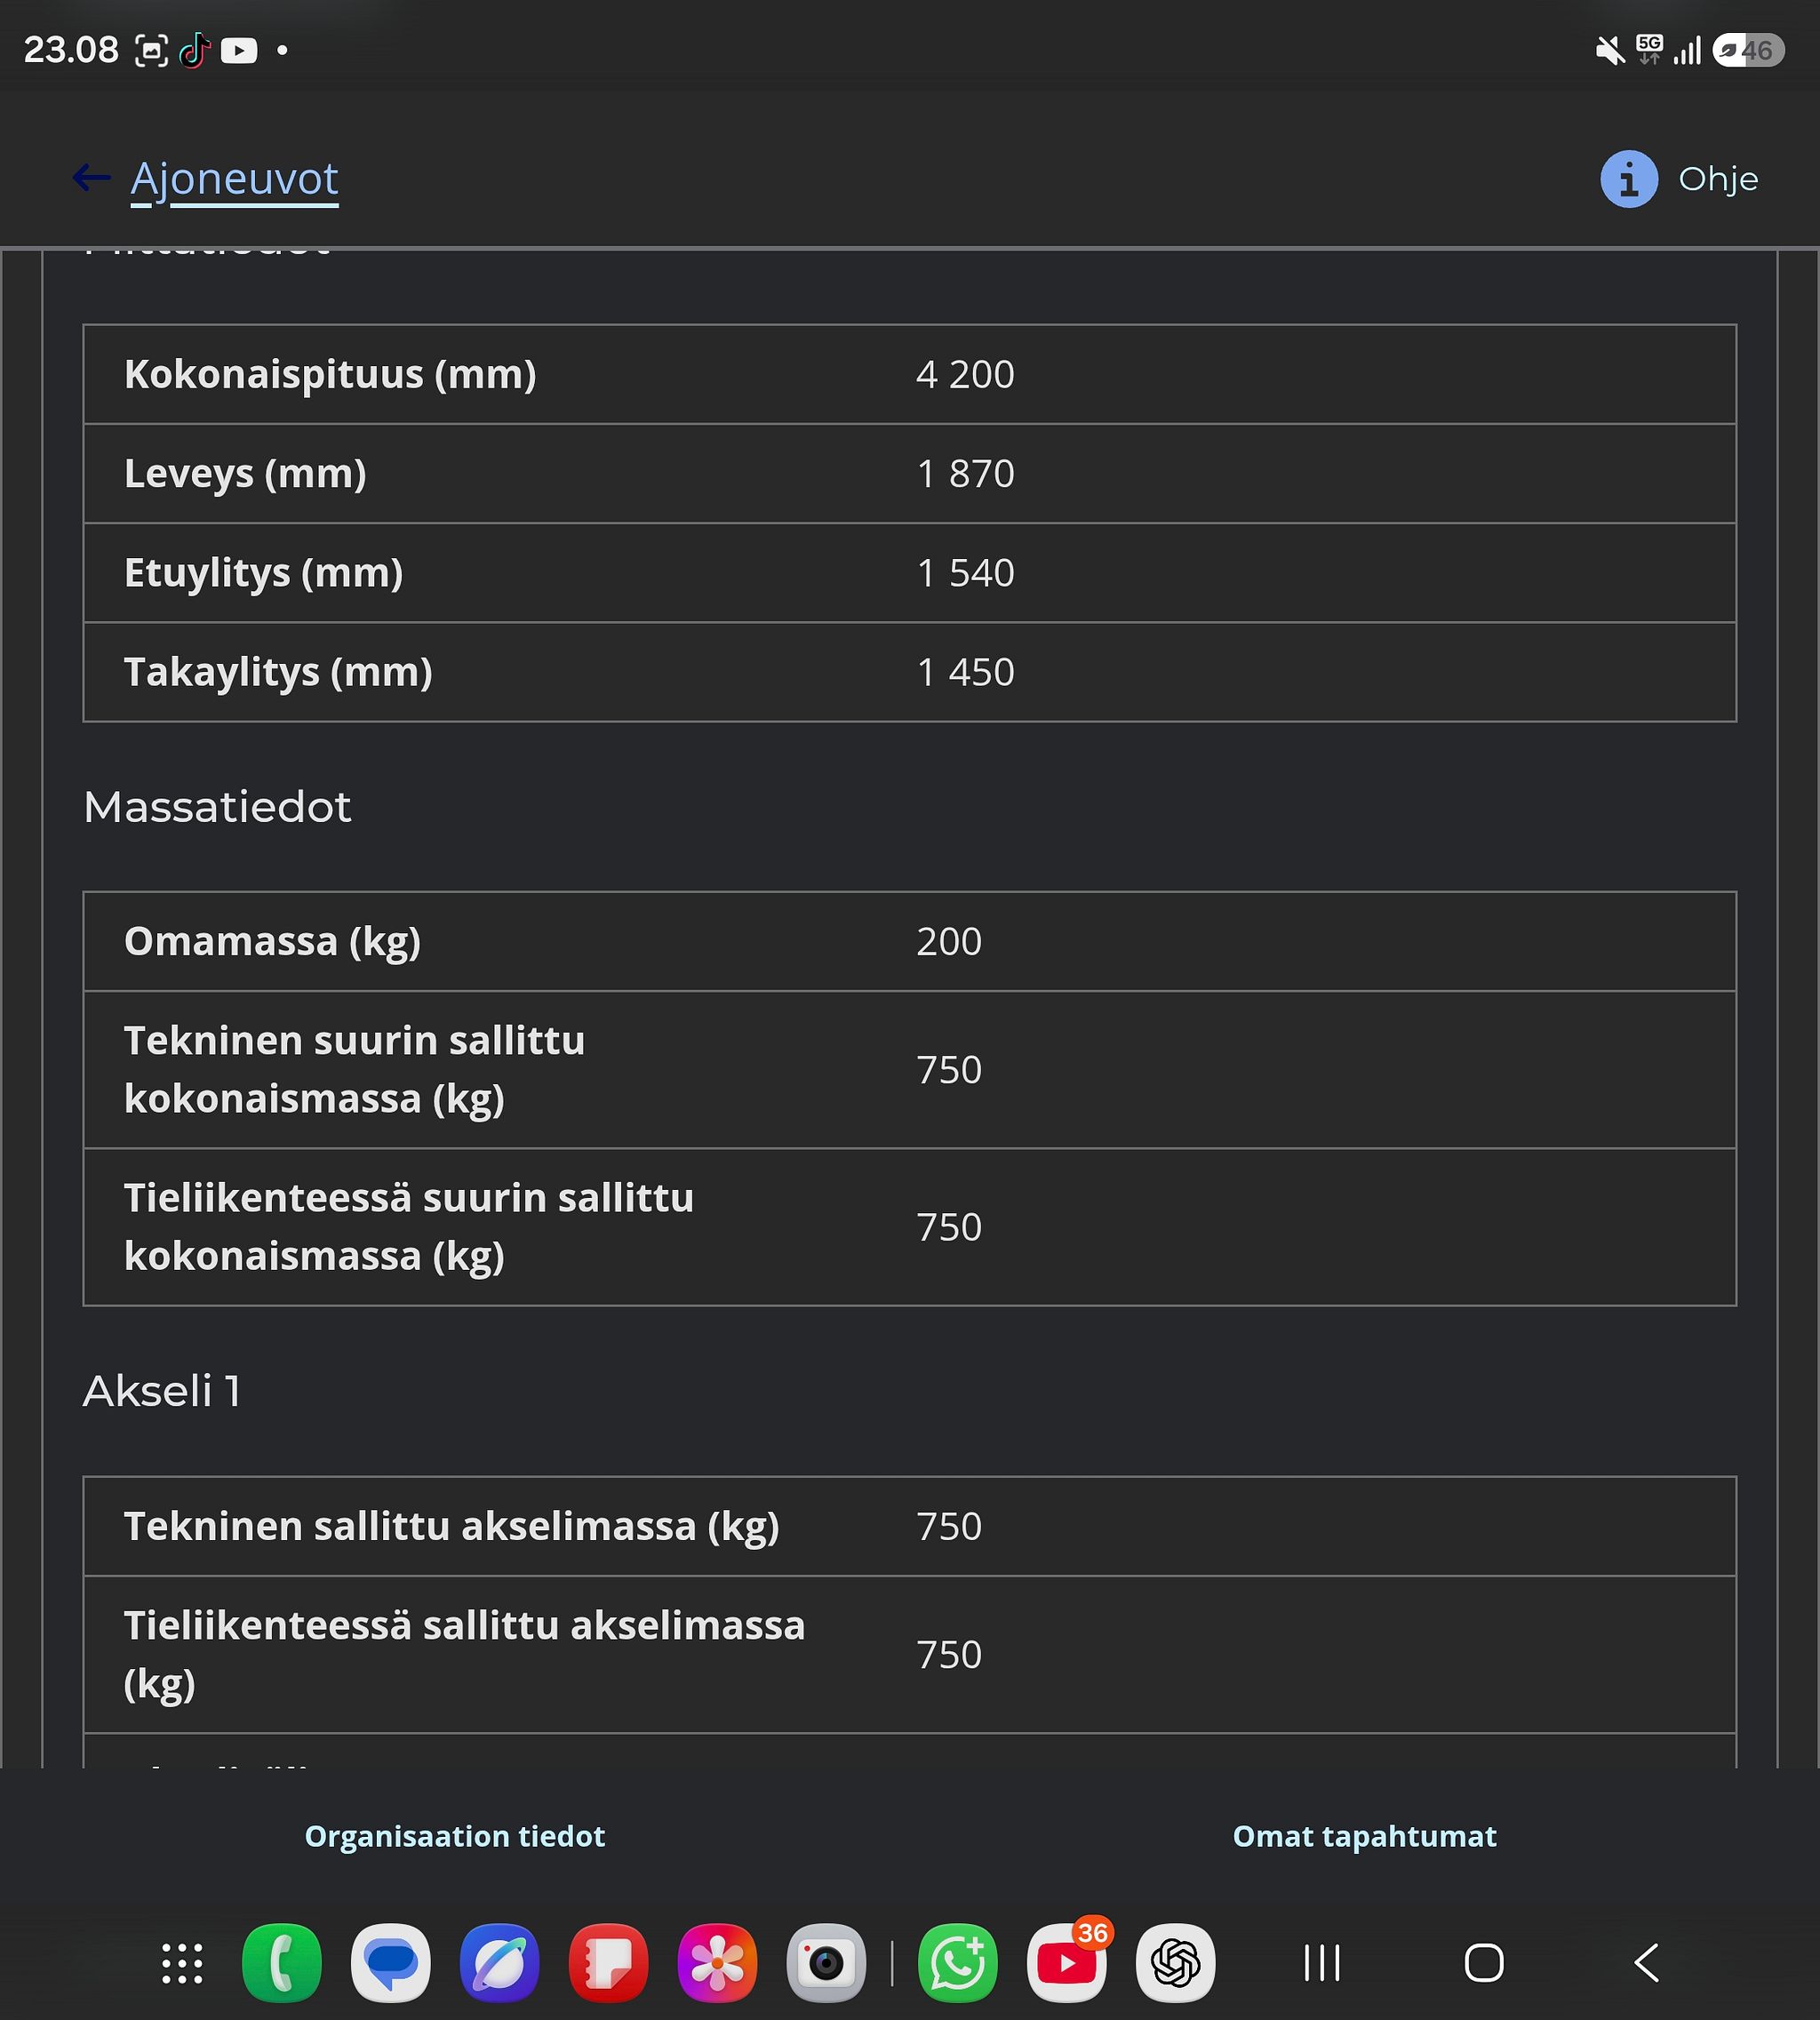Launch the green Phone app

tap(282, 1963)
